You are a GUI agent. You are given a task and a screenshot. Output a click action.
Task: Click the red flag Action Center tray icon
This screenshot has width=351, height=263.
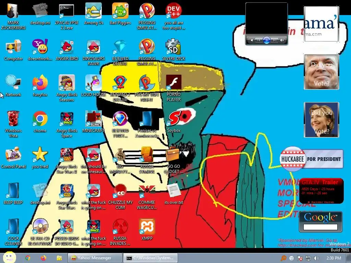[x=300, y=258]
